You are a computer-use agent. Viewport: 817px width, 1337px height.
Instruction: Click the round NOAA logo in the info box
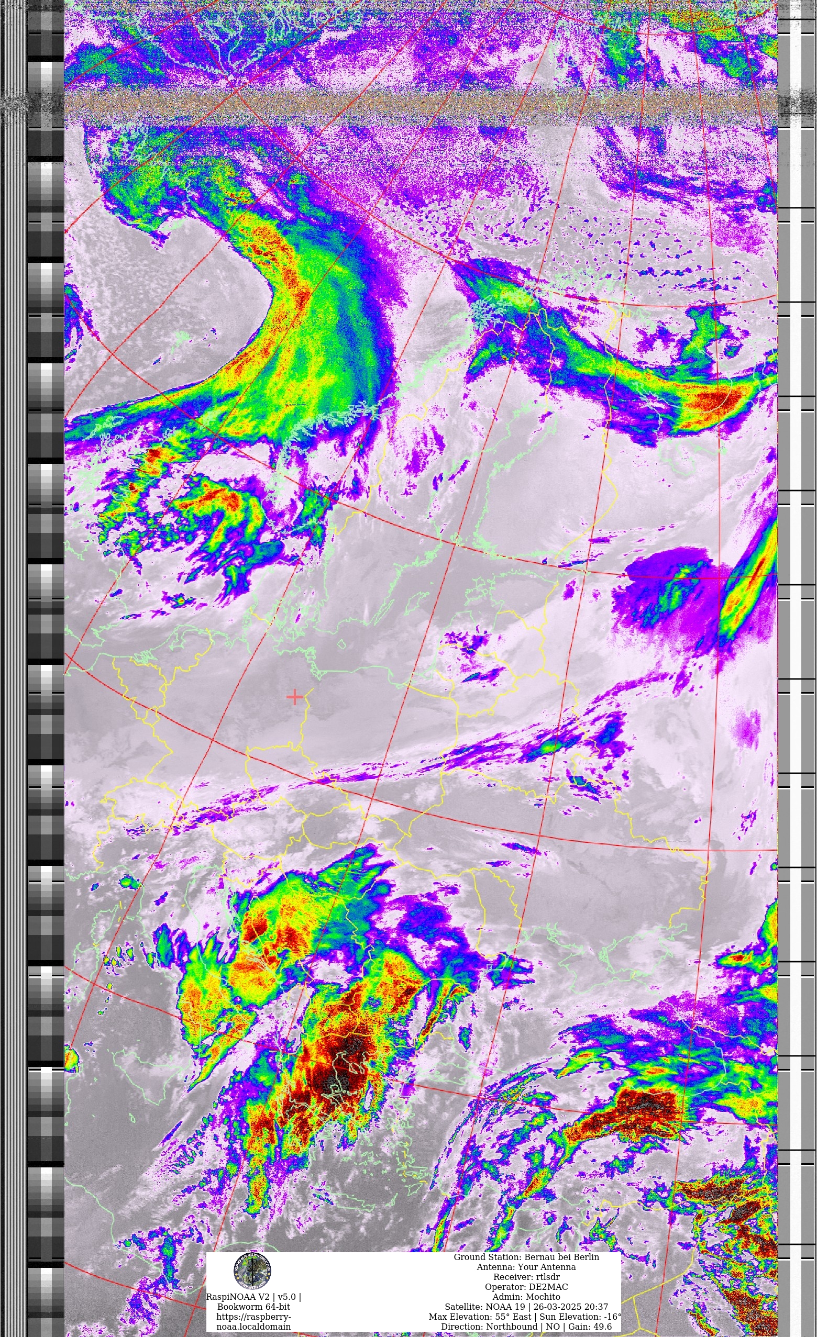coord(252,1271)
